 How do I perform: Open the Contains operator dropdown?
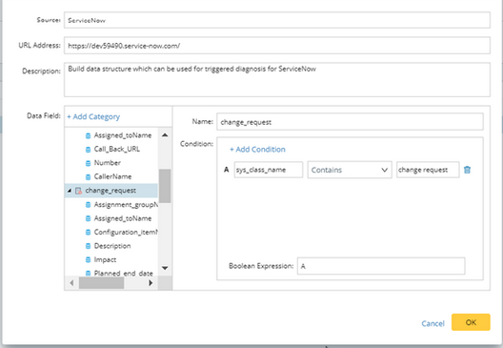pos(350,170)
